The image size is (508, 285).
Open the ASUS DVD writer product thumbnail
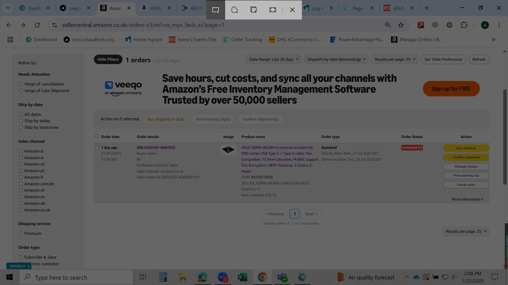click(x=228, y=150)
